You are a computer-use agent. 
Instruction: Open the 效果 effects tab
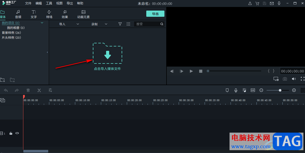click(x=65, y=14)
